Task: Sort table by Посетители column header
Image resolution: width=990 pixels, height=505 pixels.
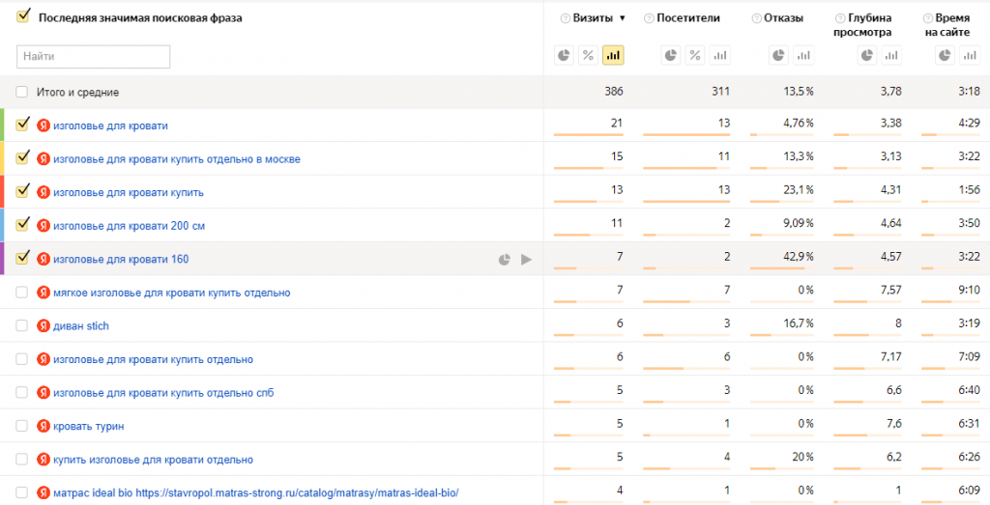Action: coord(688,18)
